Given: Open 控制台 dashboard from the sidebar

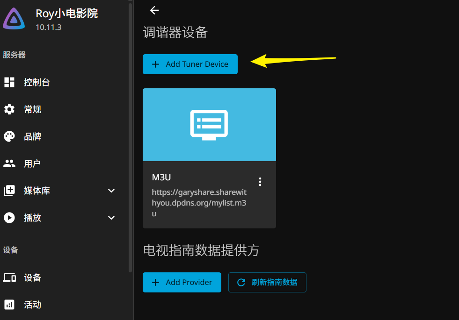Looking at the screenshot, I should 36,83.
